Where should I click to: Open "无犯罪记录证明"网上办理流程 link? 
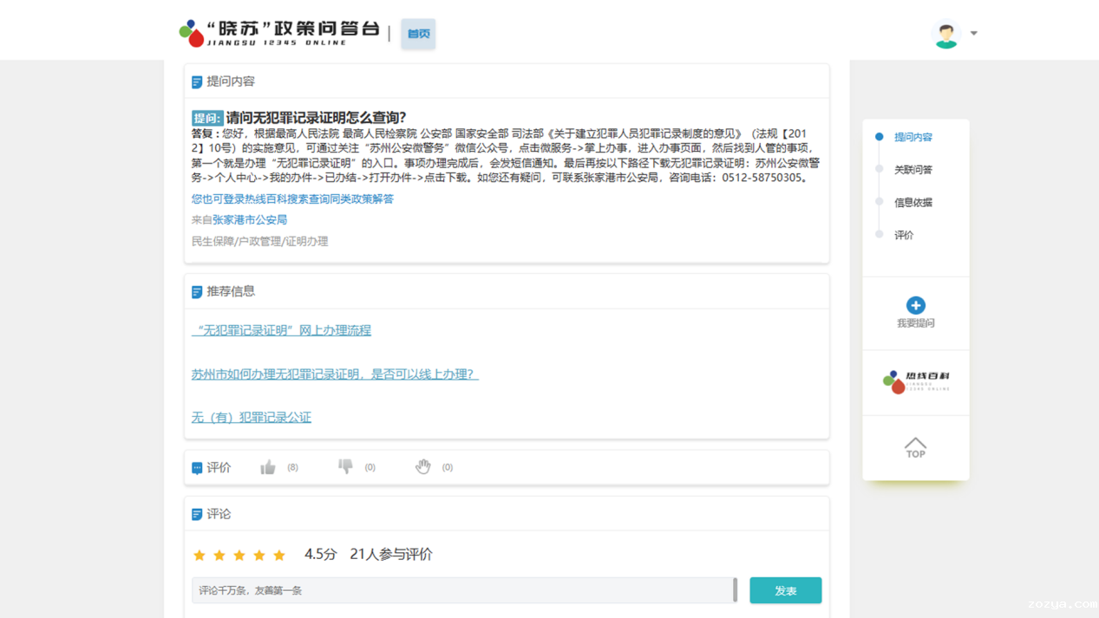pos(281,330)
